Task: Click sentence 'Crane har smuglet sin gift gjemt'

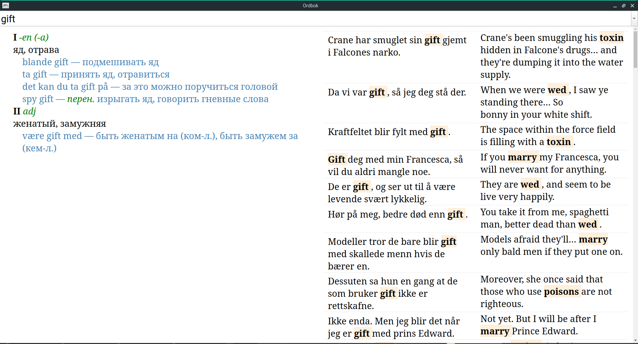Action: 397,46
